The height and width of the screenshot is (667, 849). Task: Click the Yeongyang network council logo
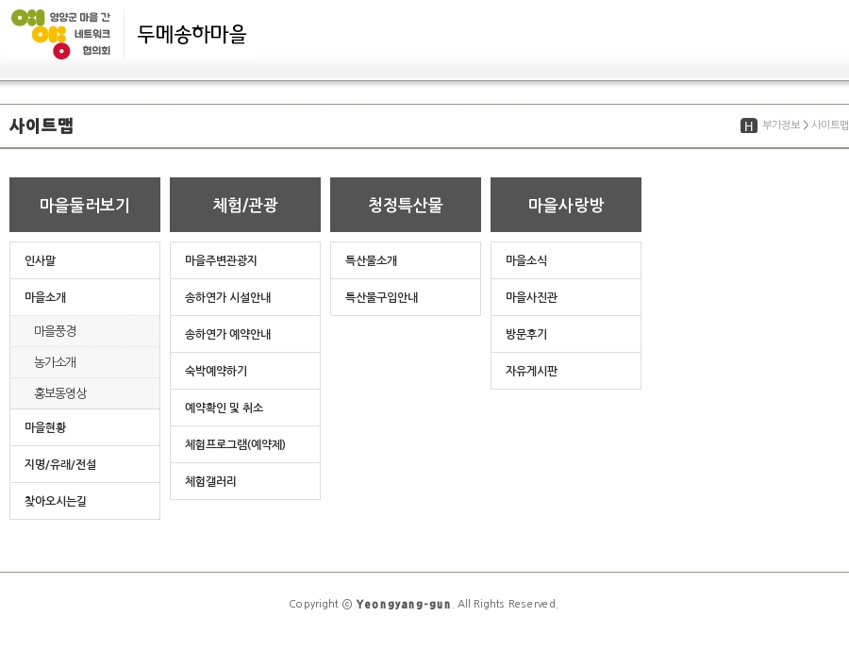(61, 34)
